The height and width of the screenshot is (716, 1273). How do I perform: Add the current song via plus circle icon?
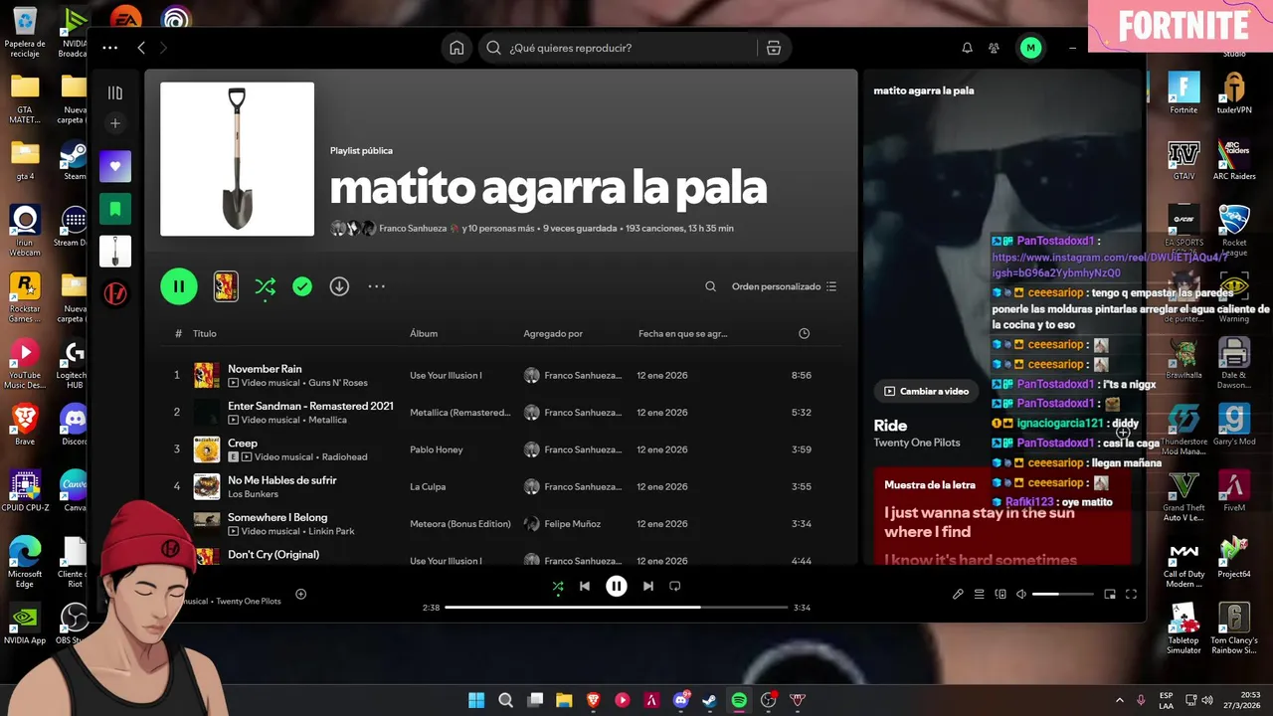point(300,595)
